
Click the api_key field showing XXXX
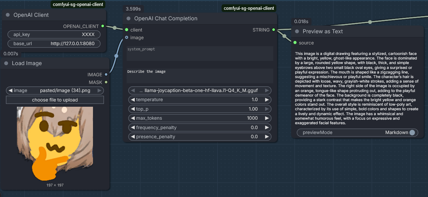[x=54, y=35]
